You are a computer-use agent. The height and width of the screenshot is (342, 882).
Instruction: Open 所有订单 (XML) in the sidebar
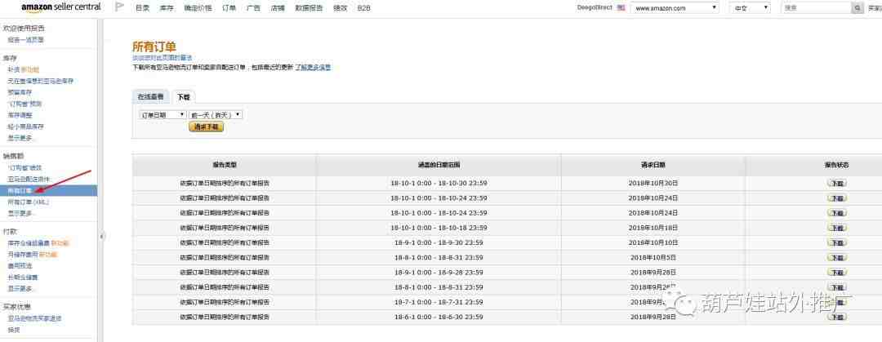tap(29, 202)
